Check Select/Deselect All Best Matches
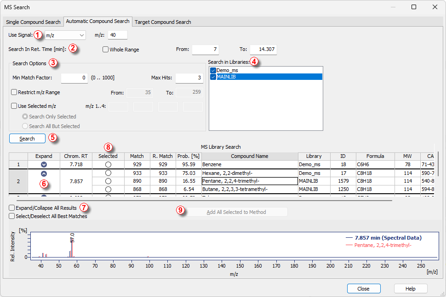The height and width of the screenshot is (297, 446). tap(11, 216)
